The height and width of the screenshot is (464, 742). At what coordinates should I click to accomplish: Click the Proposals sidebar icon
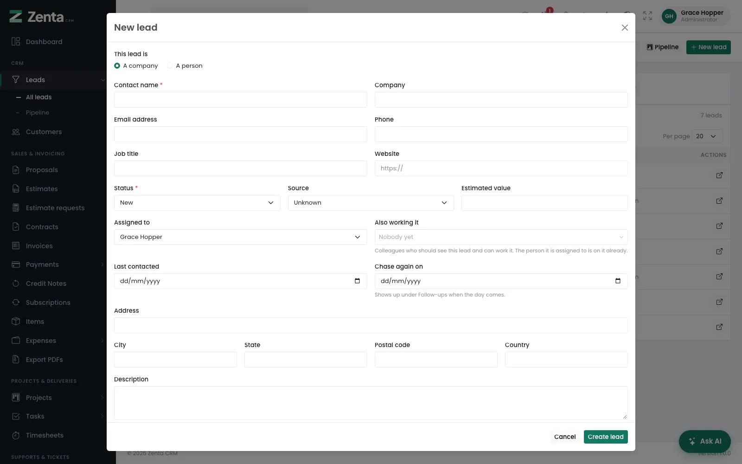point(16,170)
